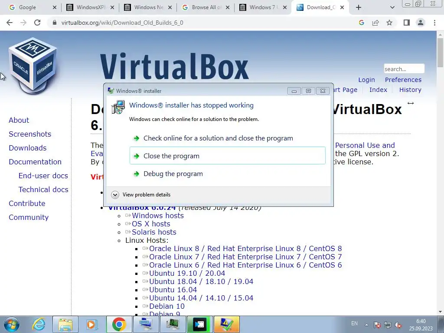Open Windows Media Player taskbar icon
Viewport: 444px width, 333px height.
(x=92, y=324)
